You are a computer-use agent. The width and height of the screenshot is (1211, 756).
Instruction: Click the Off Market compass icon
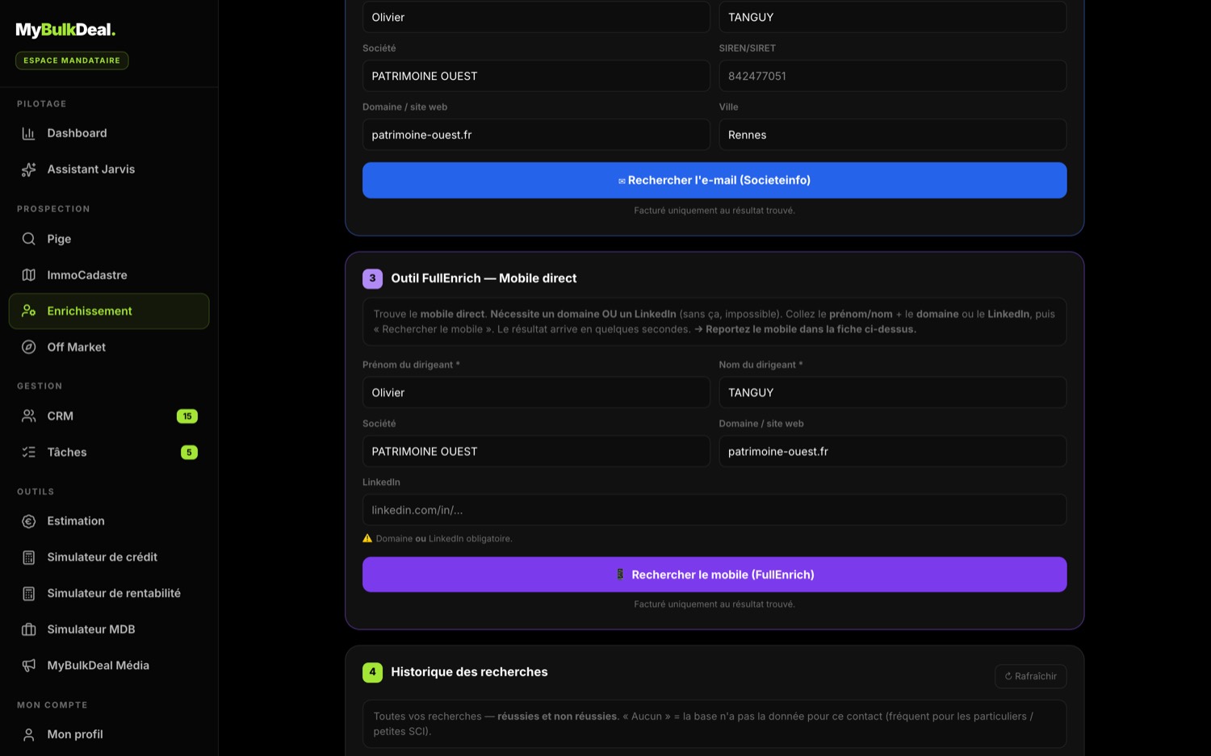pyautogui.click(x=28, y=347)
